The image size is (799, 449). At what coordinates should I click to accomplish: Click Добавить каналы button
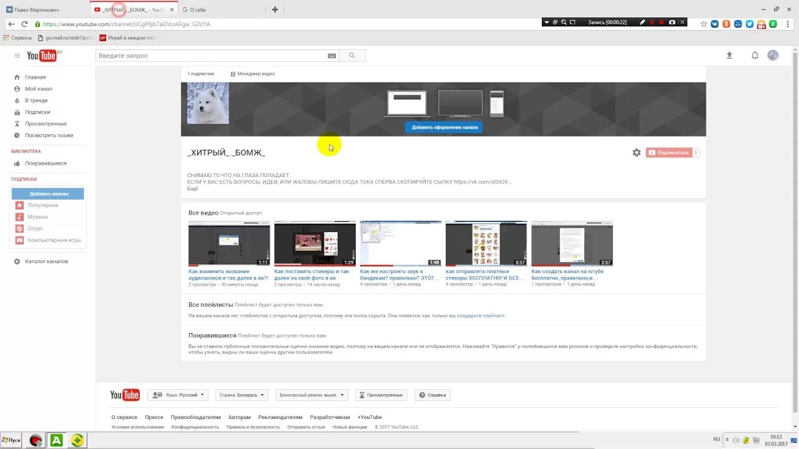pyautogui.click(x=49, y=194)
